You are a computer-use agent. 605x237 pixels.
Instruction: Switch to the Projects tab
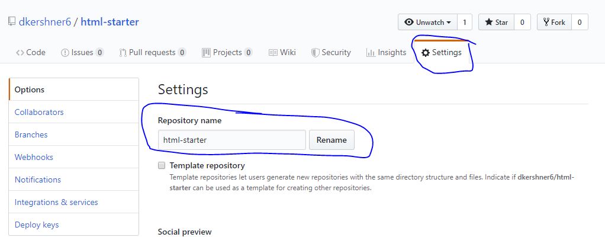click(227, 53)
